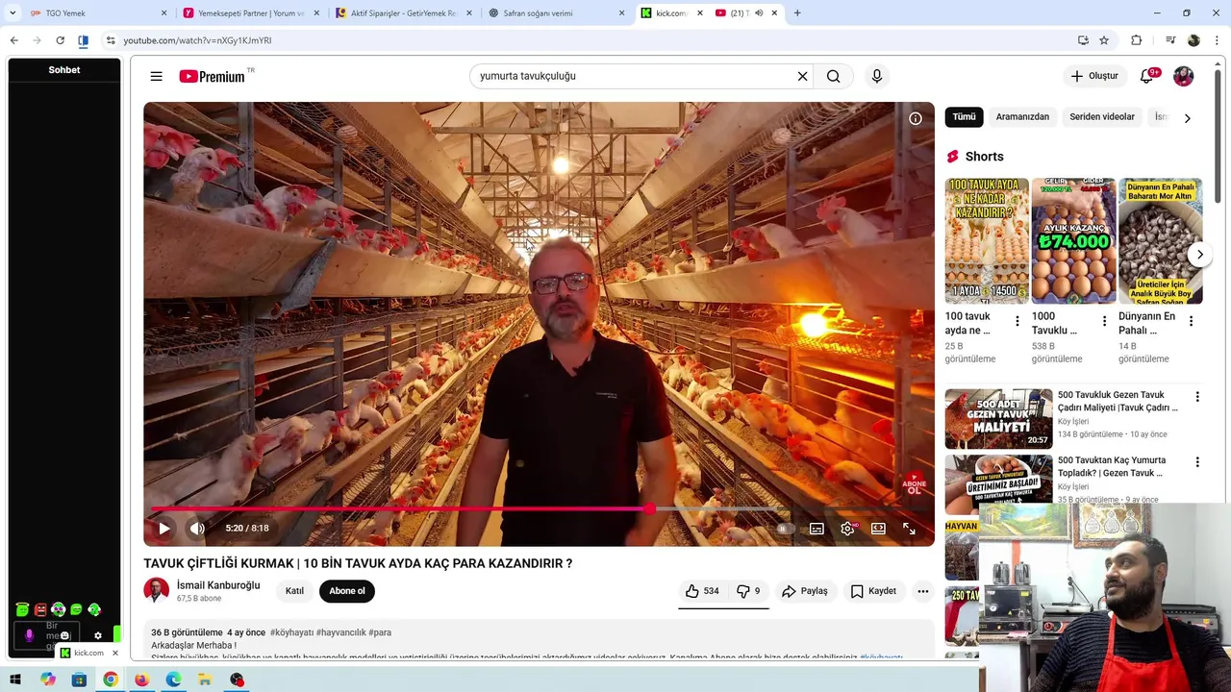This screenshot has height=692, width=1231.
Task: Click the address bar URL
Action: pos(197,40)
